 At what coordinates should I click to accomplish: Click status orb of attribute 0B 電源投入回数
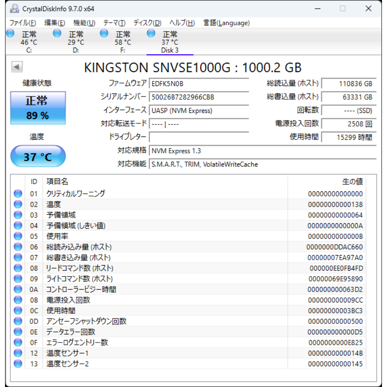(x=18, y=300)
